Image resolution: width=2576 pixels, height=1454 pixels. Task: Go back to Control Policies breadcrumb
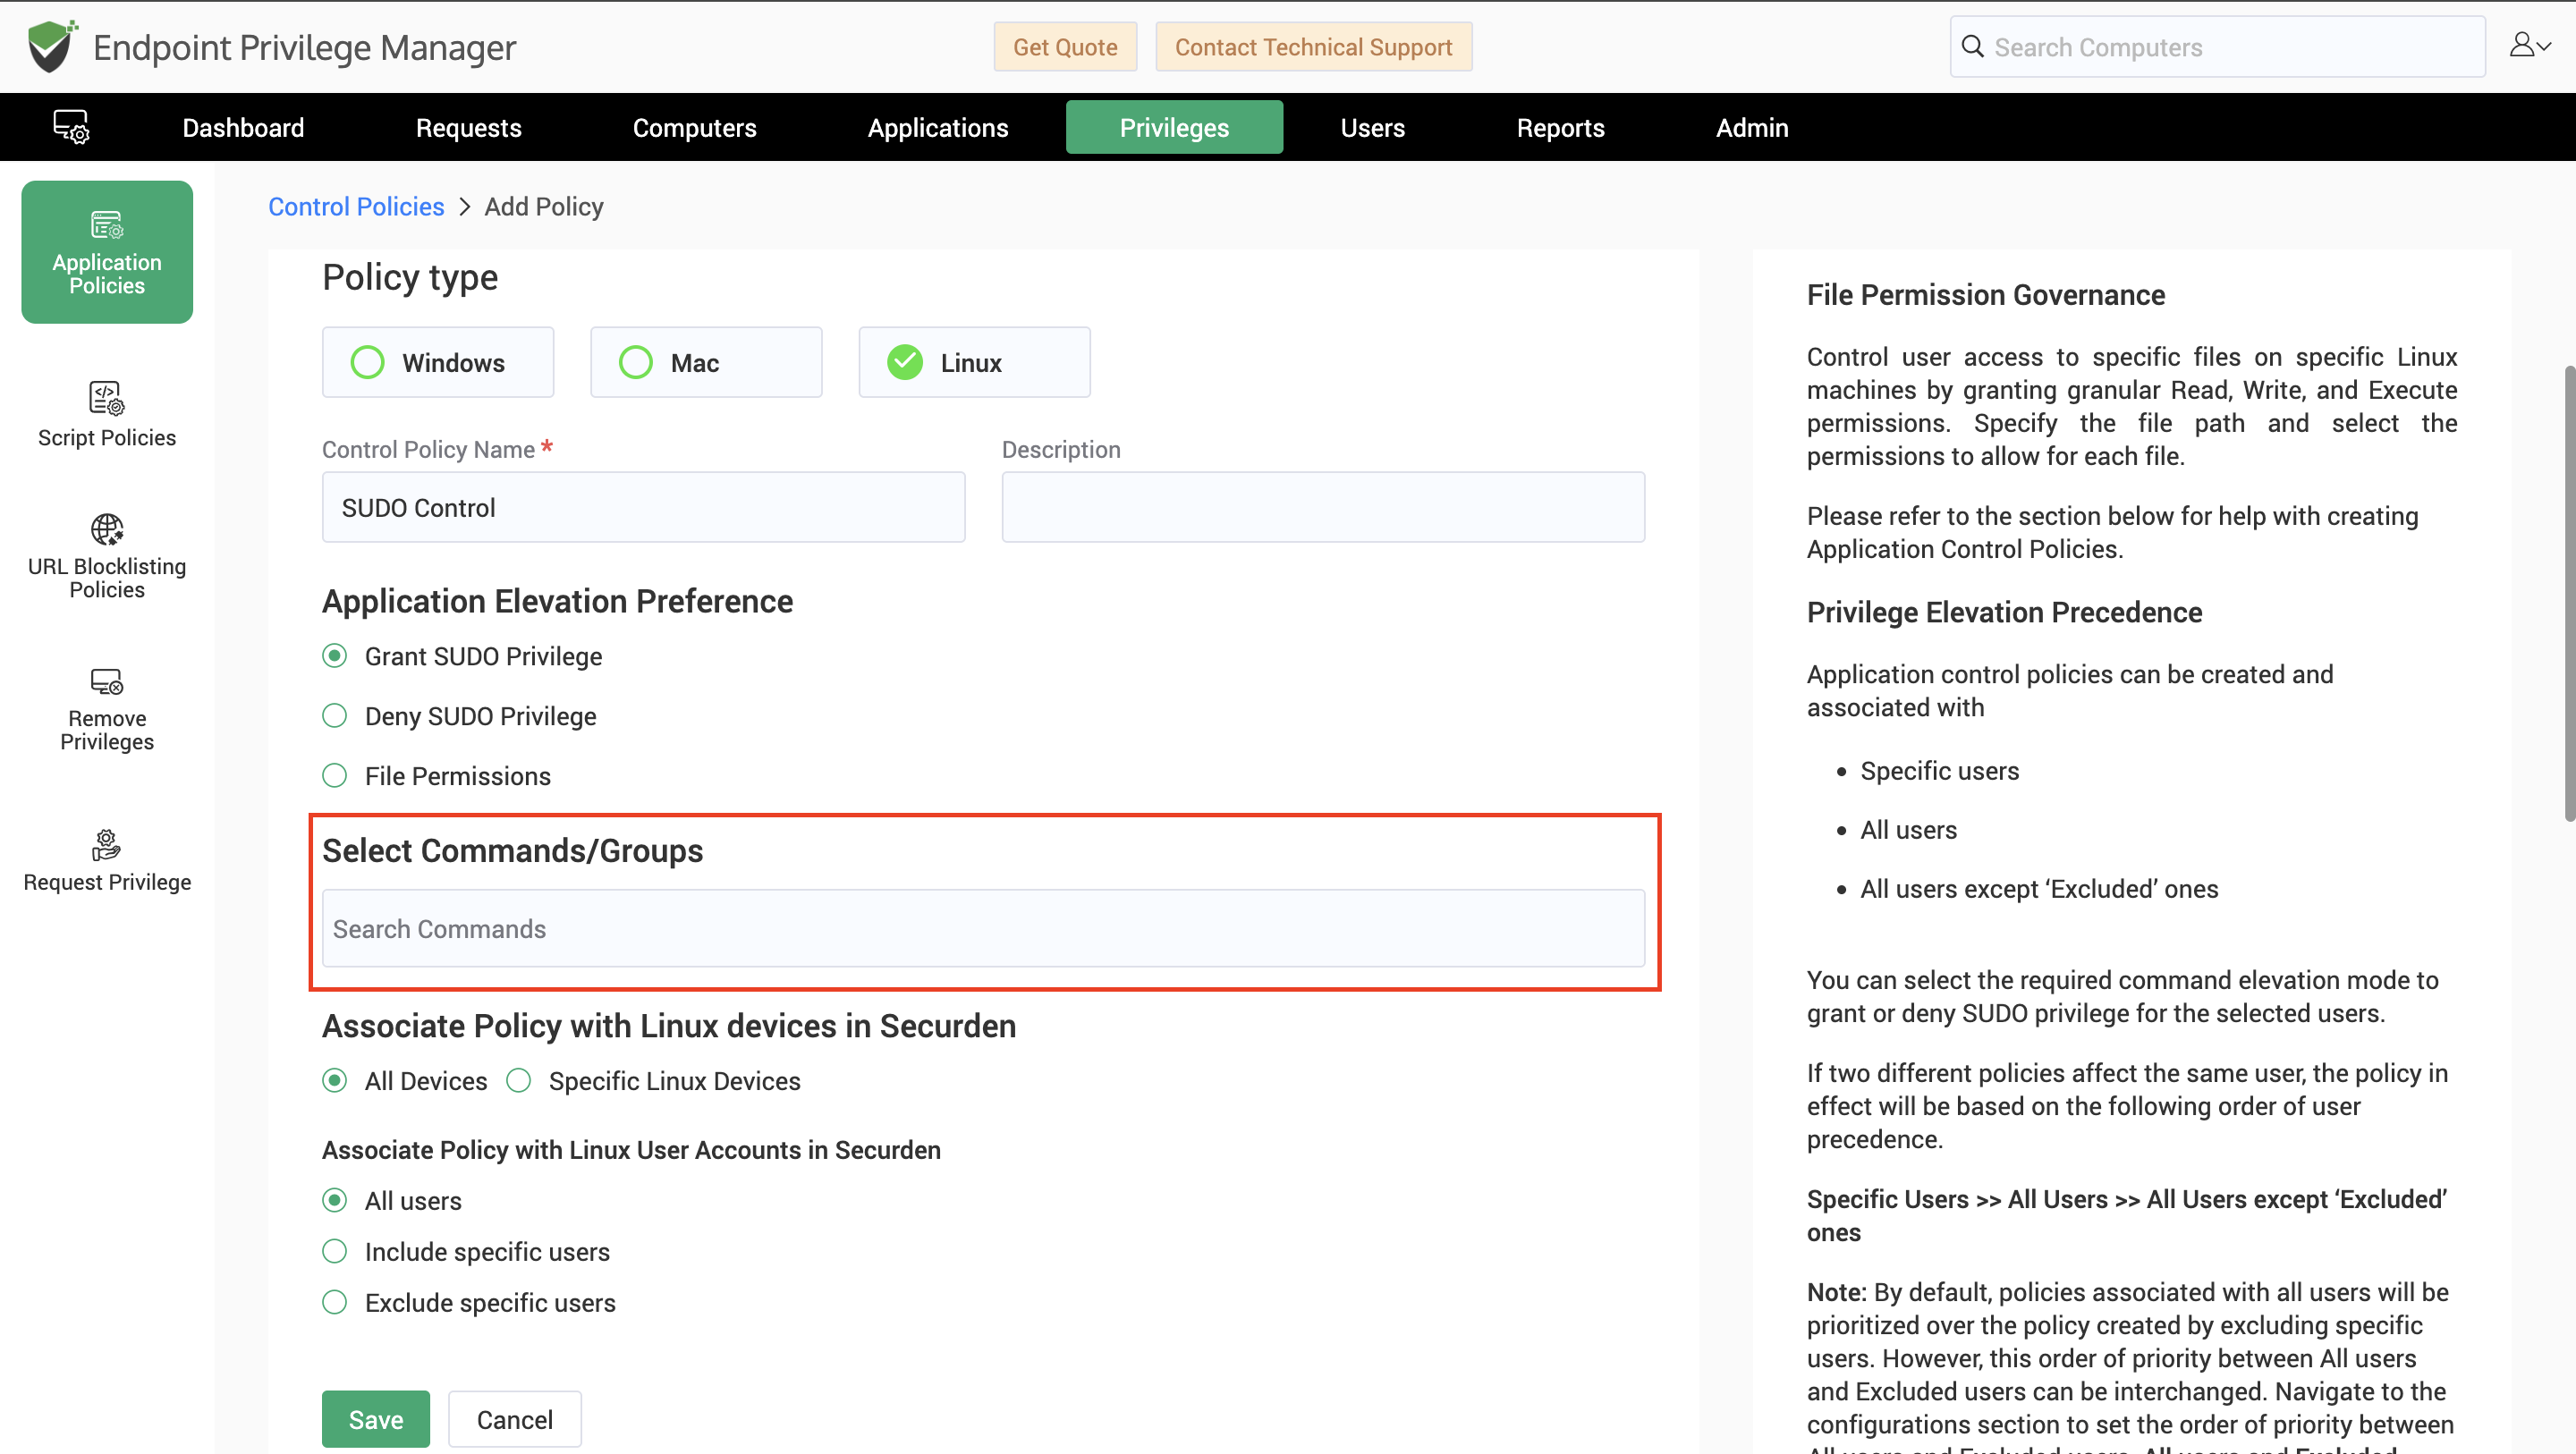(x=356, y=207)
